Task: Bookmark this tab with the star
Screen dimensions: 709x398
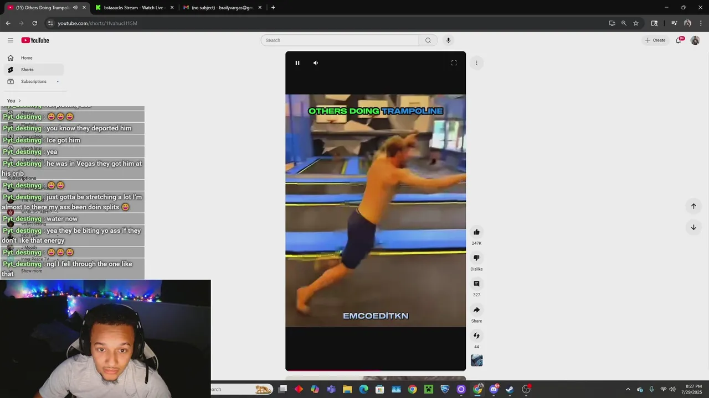Action: (x=636, y=23)
